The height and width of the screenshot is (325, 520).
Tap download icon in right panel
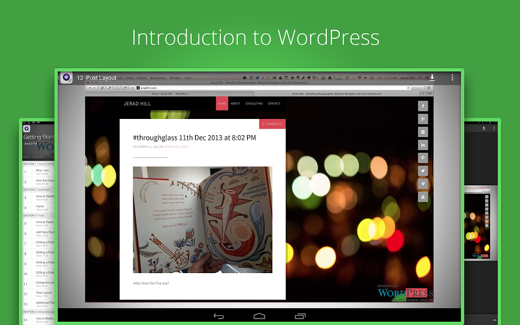coord(484,127)
